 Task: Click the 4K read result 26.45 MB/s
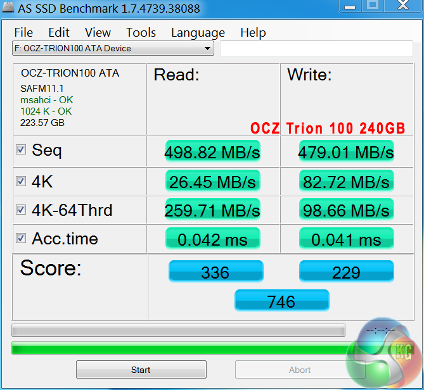(212, 181)
